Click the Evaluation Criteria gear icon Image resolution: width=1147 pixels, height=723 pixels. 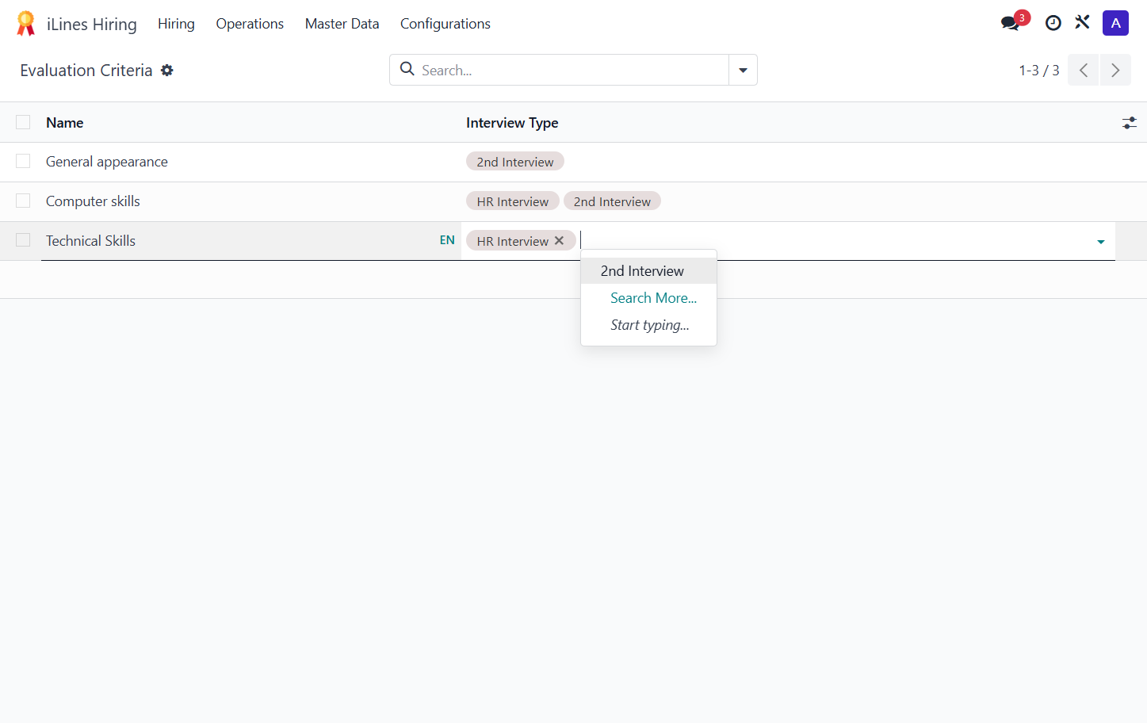tap(167, 71)
